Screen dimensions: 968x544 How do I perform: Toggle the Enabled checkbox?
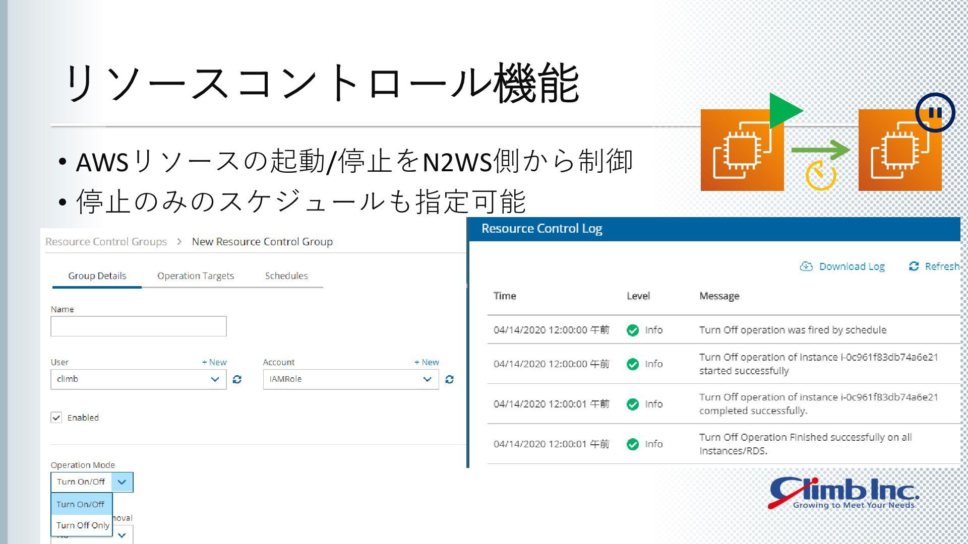click(56, 418)
